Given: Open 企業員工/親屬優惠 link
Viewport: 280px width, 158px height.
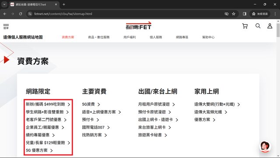Looking at the screenshot, I should coord(45,127).
